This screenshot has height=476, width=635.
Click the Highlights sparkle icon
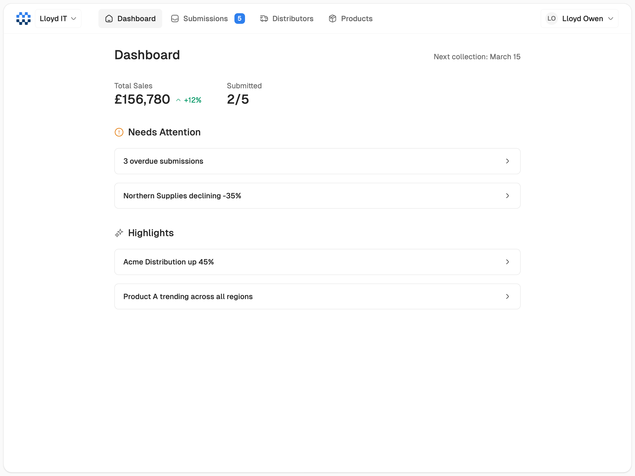tap(119, 233)
